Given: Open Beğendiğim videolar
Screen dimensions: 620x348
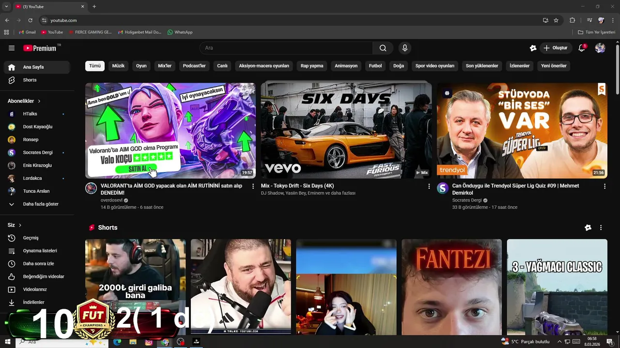Looking at the screenshot, I should [x=37, y=276].
